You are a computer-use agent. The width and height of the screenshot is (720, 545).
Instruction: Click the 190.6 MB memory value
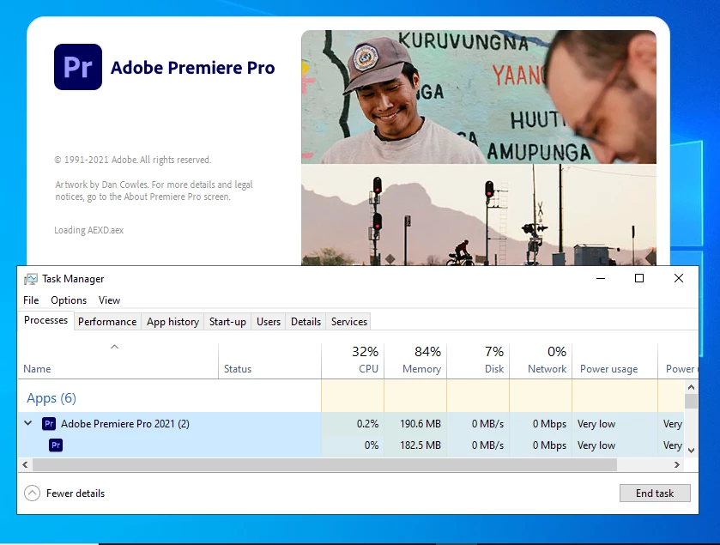click(x=421, y=423)
